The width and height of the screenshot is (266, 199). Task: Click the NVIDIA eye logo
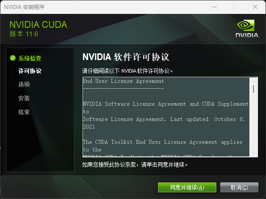[x=246, y=25]
